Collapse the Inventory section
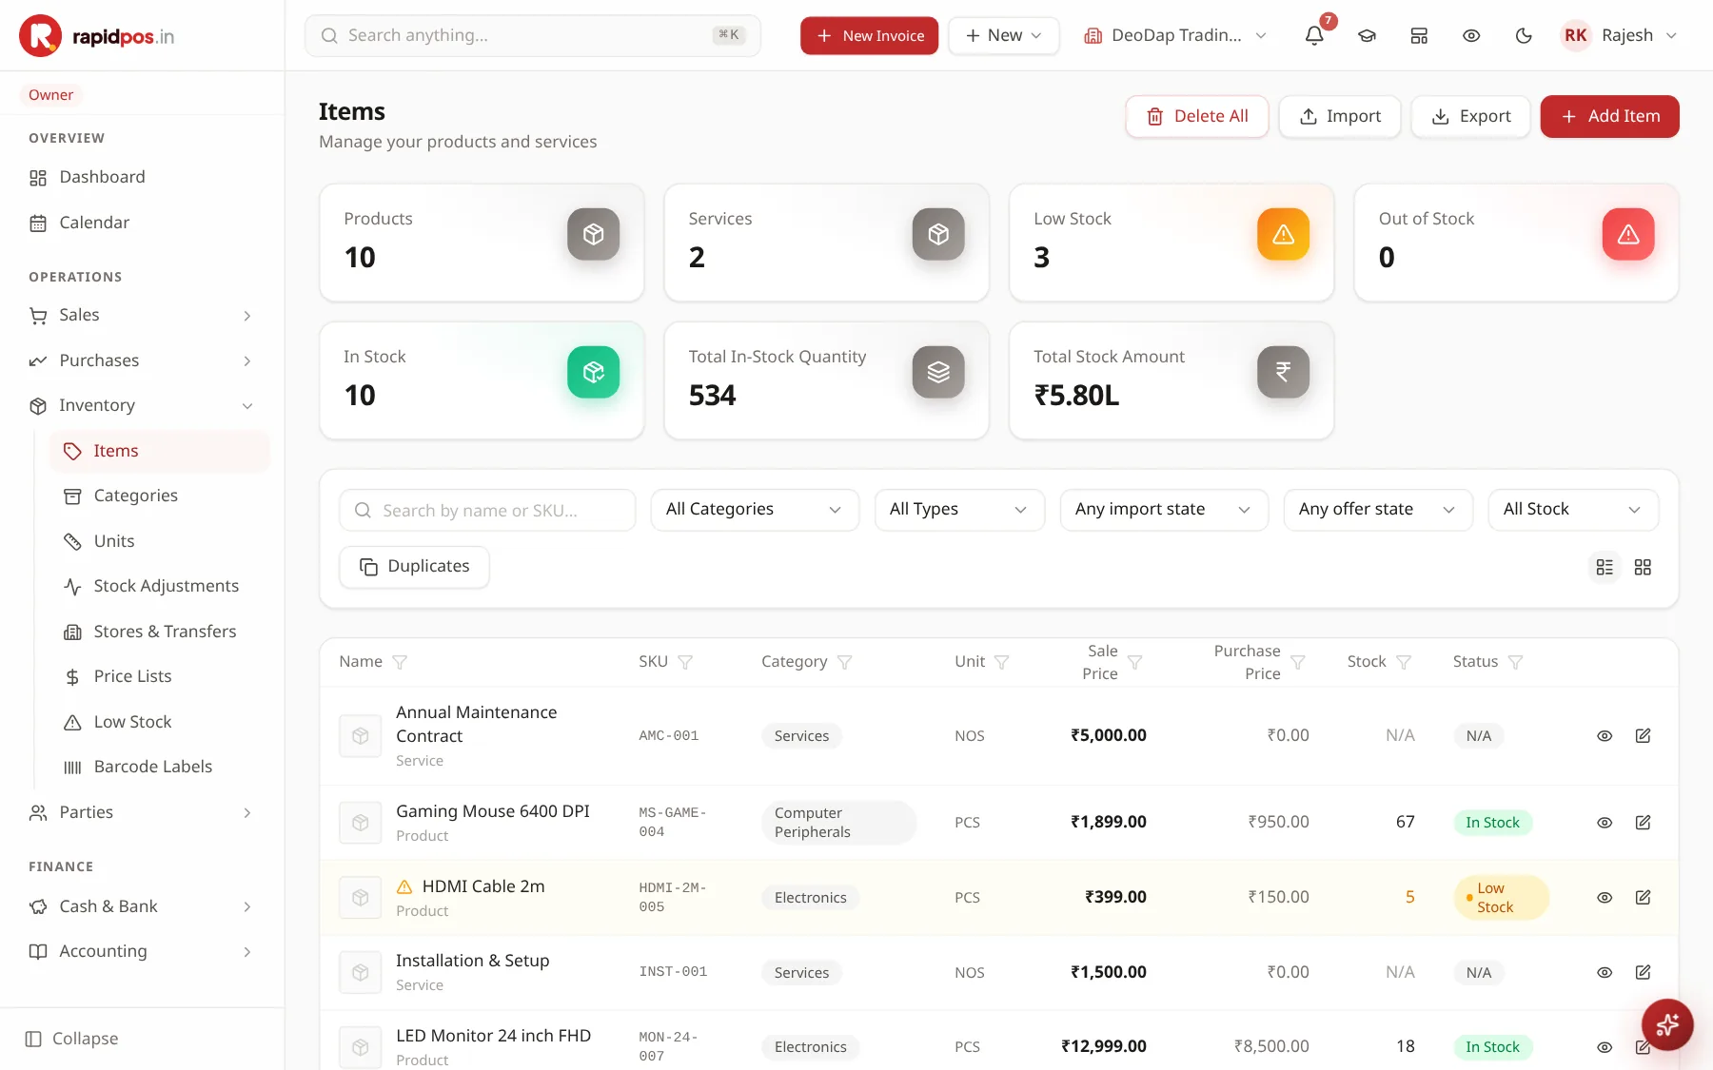The image size is (1713, 1070). pos(143,405)
